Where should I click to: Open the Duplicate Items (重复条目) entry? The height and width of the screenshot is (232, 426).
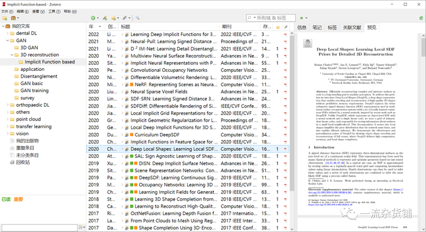tap(25, 148)
